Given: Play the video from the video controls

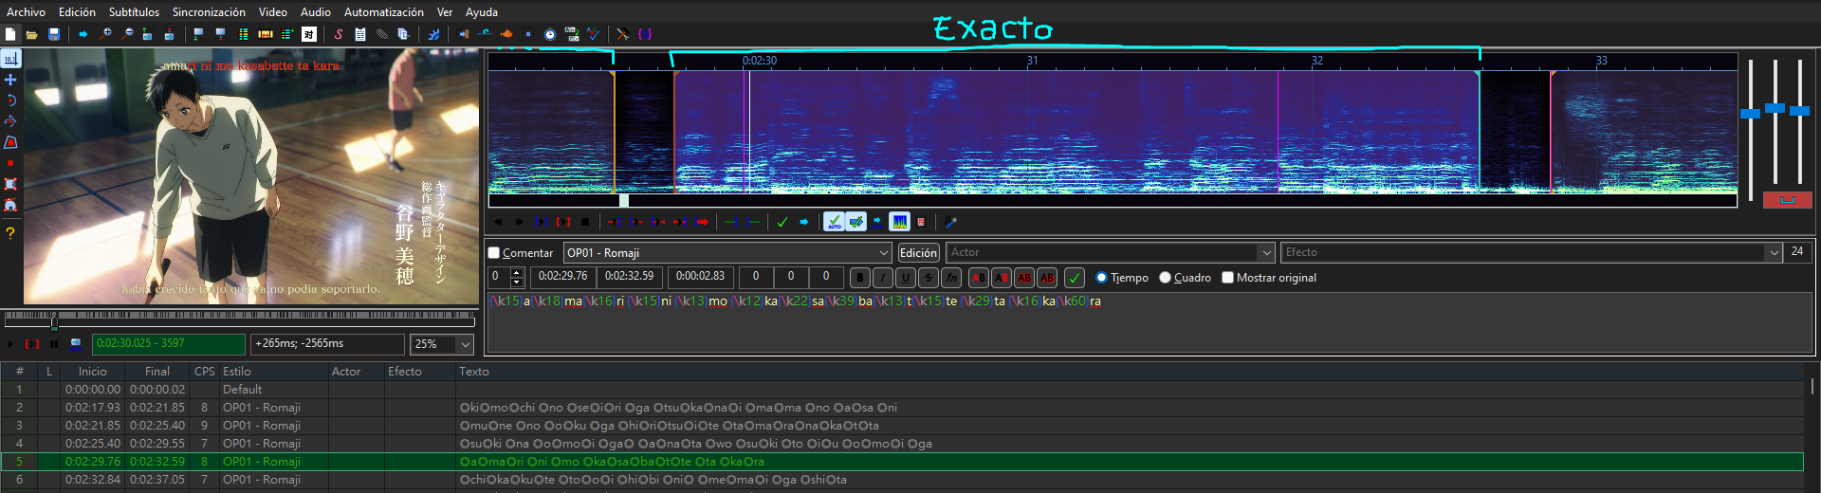Looking at the screenshot, I should coord(10,343).
